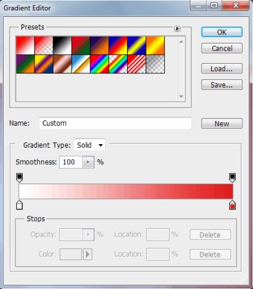Pick the rainbow Spectrum gradient preset

pyautogui.click(x=100, y=64)
